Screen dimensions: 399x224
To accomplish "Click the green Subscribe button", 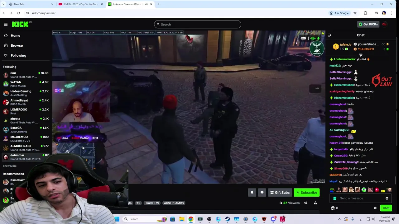I will [306, 193].
